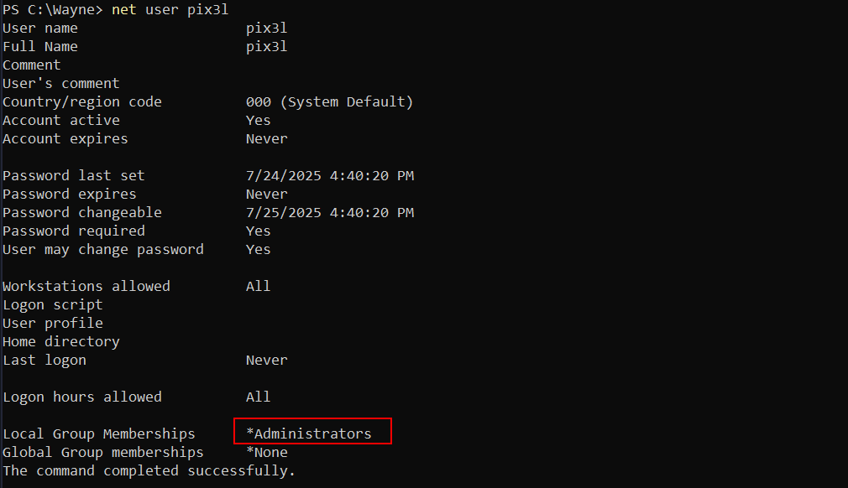848x488 pixels.
Task: Click the *Administrators value in red box
Action: (309, 433)
